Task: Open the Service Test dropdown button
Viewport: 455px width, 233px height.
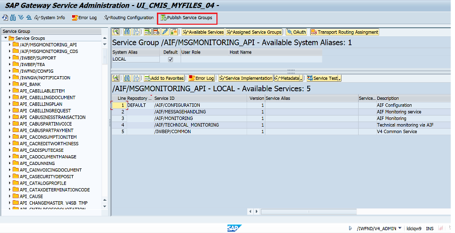Action: (x=324, y=78)
